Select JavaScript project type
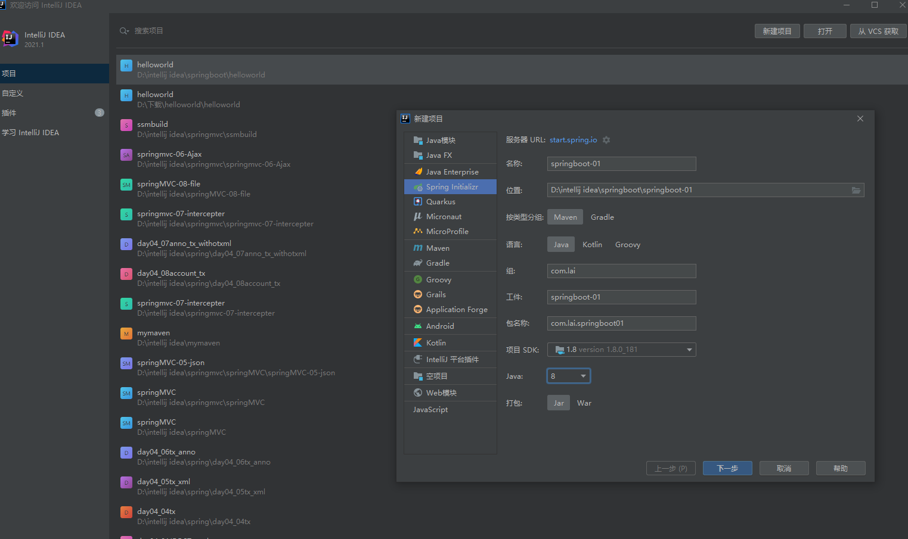Image resolution: width=908 pixels, height=539 pixels. [450, 410]
